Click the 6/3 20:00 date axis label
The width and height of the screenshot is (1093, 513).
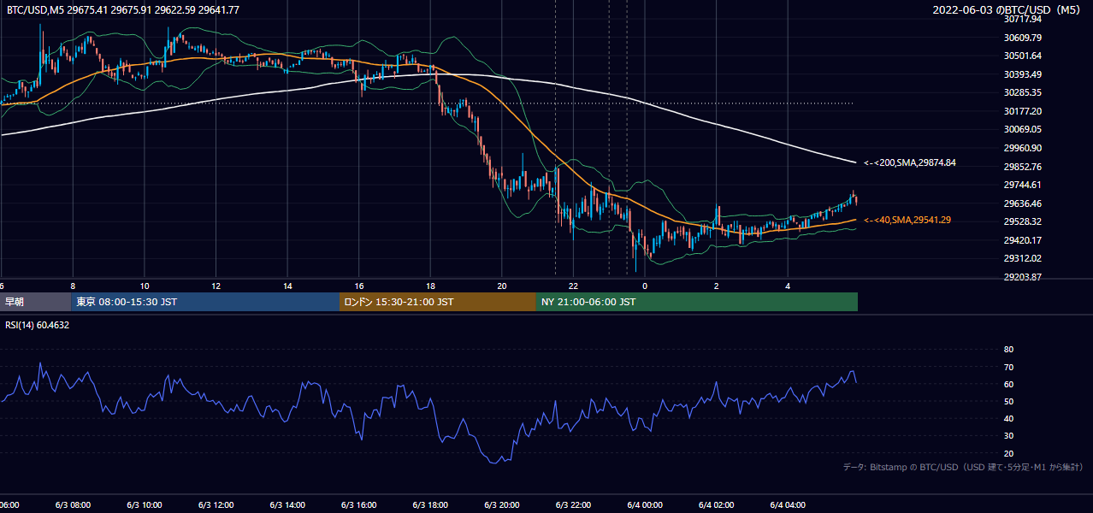pos(502,505)
